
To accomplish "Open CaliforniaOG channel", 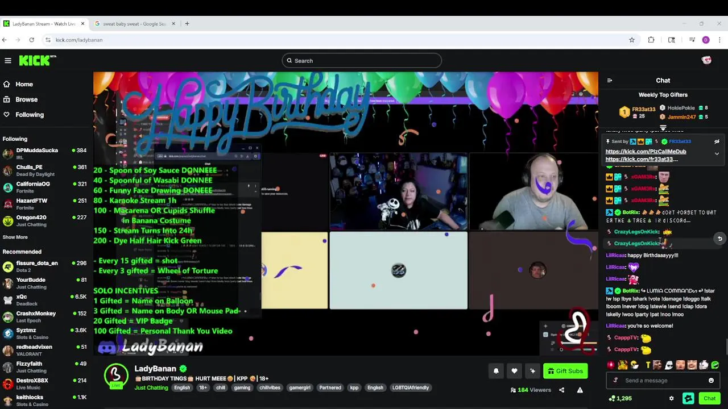I will [x=44, y=187].
